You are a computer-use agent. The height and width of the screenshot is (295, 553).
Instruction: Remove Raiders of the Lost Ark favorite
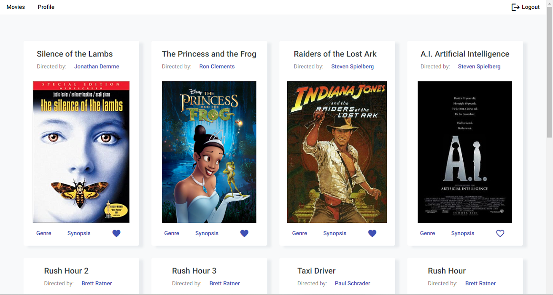(x=372, y=233)
